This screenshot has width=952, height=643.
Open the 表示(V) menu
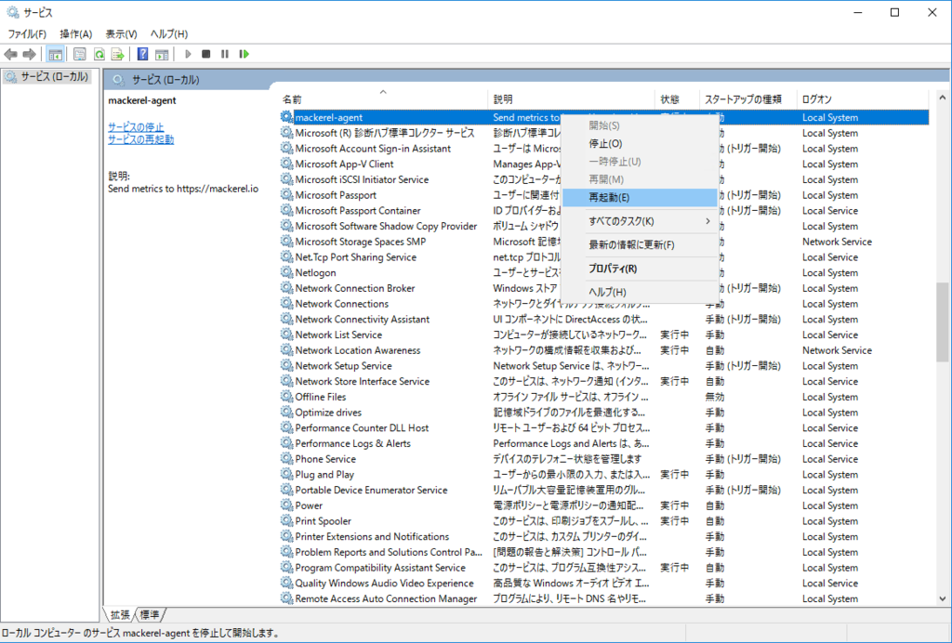point(121,34)
